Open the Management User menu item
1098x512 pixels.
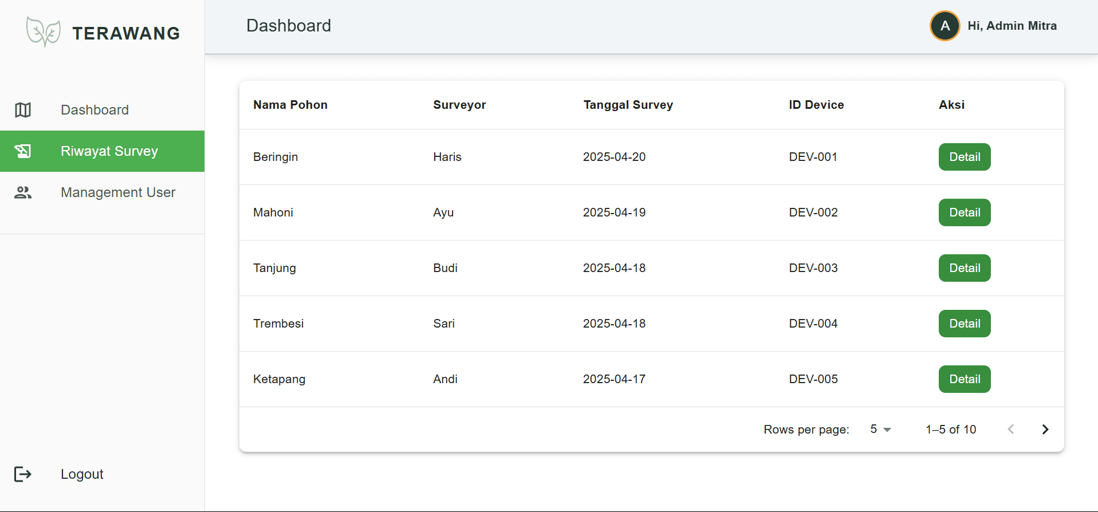(x=118, y=192)
